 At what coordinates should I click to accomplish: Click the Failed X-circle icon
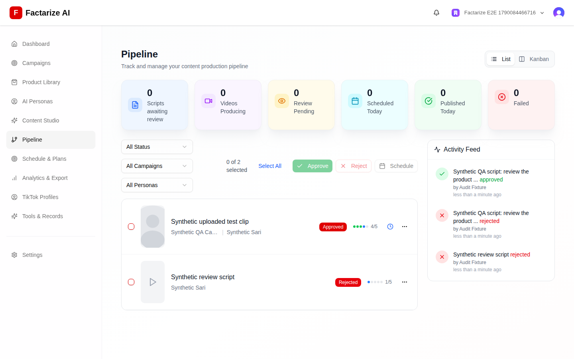(x=502, y=97)
